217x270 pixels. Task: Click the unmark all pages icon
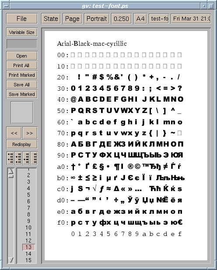click(x=34, y=158)
